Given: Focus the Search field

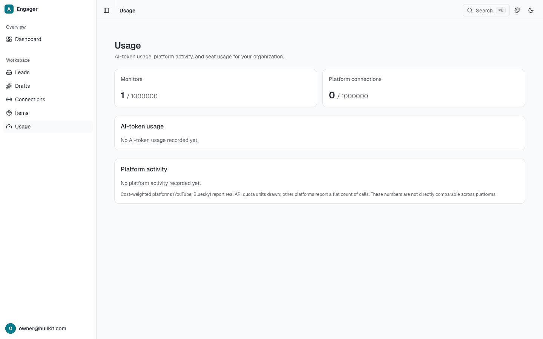Looking at the screenshot, I should click(486, 11).
